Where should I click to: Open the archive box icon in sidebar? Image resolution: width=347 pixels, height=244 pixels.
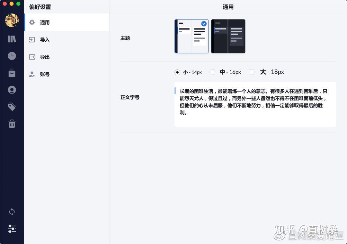[x=12, y=73]
